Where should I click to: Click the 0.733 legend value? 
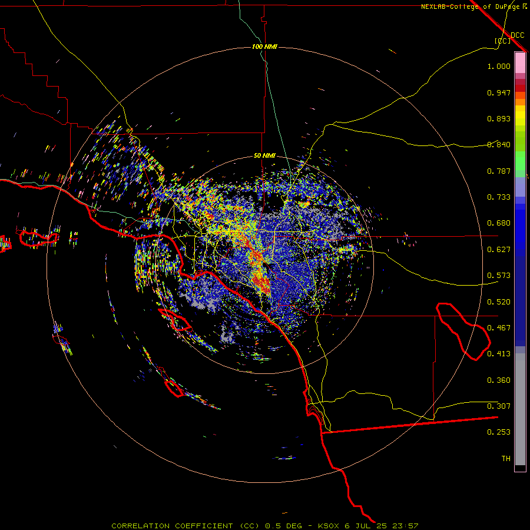pyautogui.click(x=499, y=197)
